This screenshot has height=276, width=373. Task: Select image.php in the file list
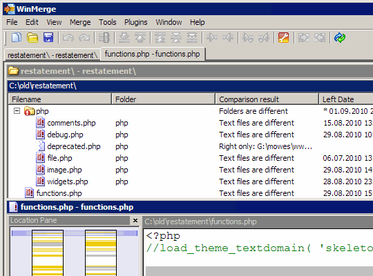[x=64, y=170]
